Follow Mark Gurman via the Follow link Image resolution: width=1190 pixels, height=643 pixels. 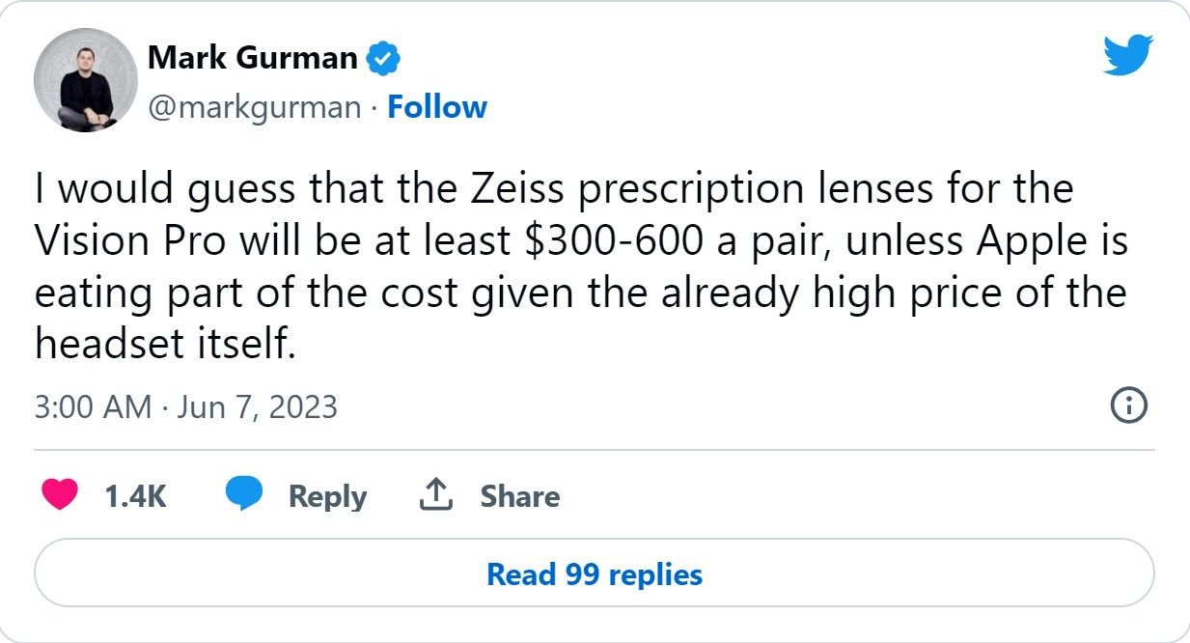pyautogui.click(x=437, y=107)
